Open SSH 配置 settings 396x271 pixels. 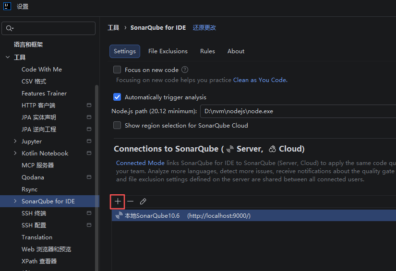tap(34, 225)
